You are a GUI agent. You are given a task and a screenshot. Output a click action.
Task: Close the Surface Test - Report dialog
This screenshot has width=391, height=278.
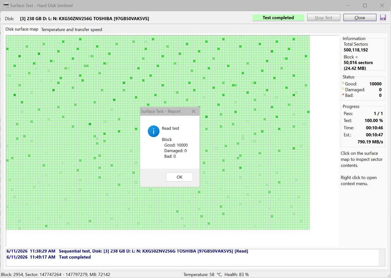coord(194,111)
